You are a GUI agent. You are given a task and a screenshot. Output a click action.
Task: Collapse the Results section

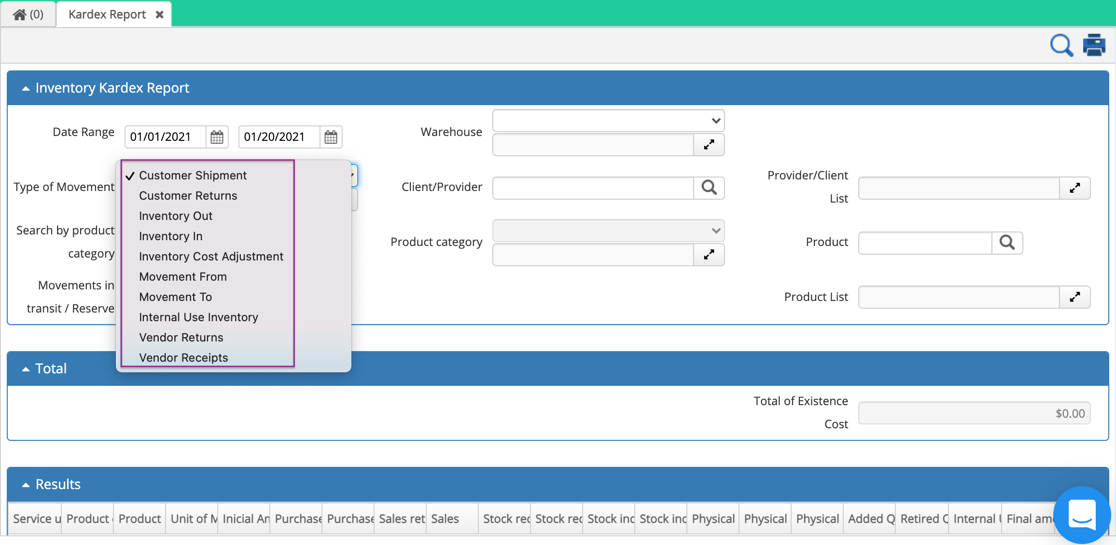pyautogui.click(x=25, y=484)
